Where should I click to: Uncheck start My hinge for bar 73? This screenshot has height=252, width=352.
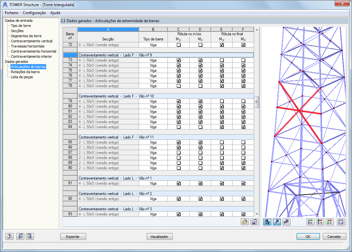(x=178, y=60)
